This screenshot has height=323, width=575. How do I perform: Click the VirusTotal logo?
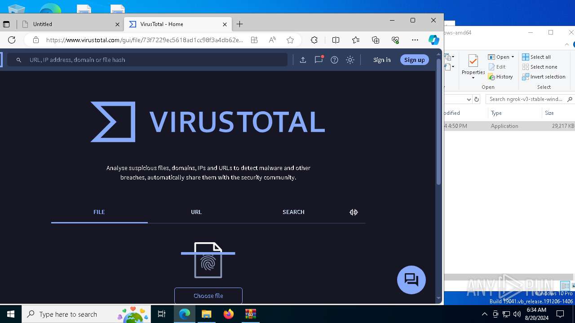pos(208,122)
